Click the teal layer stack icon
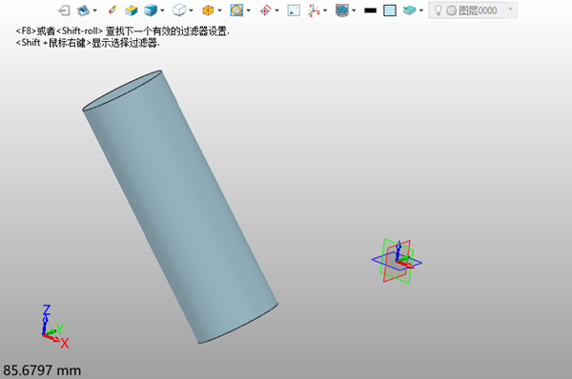The image size is (572, 379). point(409,10)
